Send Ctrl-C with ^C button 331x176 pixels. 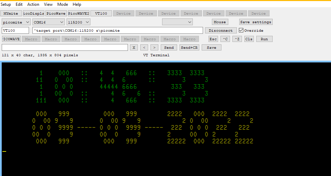coord(225,39)
